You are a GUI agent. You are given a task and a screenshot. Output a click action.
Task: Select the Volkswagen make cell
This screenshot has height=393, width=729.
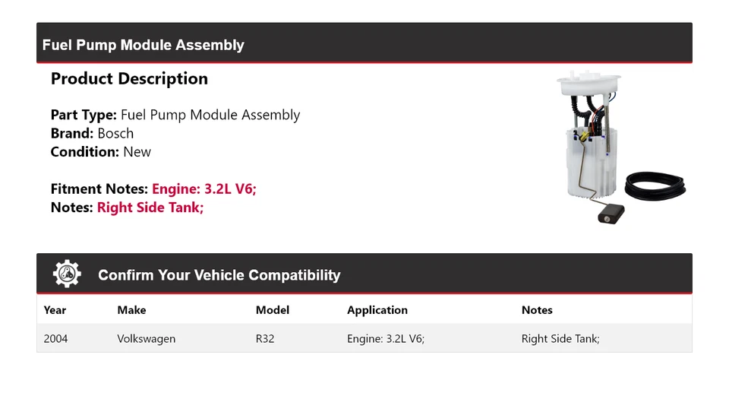click(146, 339)
